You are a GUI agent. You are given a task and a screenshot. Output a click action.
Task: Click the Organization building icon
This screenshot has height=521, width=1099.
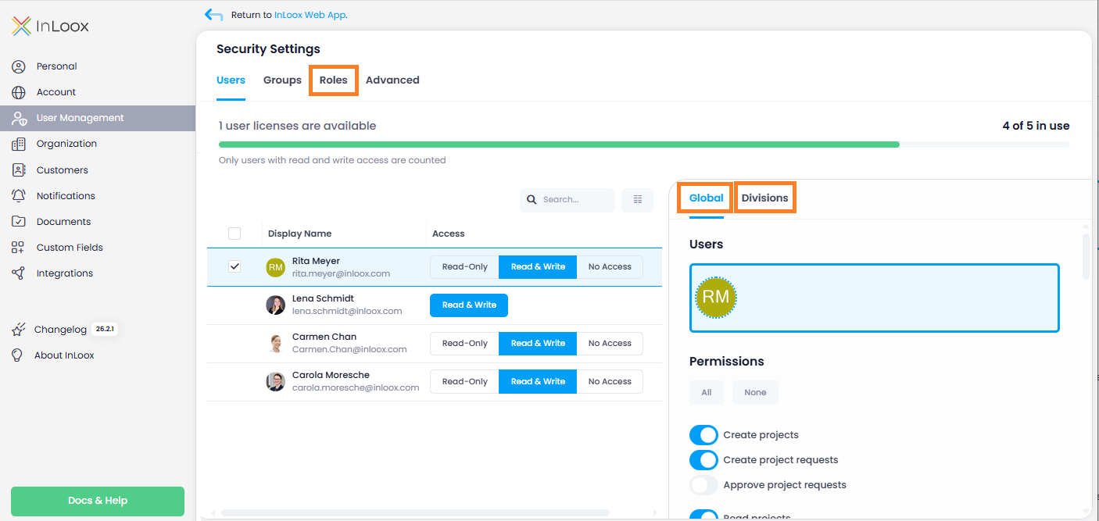(x=19, y=144)
